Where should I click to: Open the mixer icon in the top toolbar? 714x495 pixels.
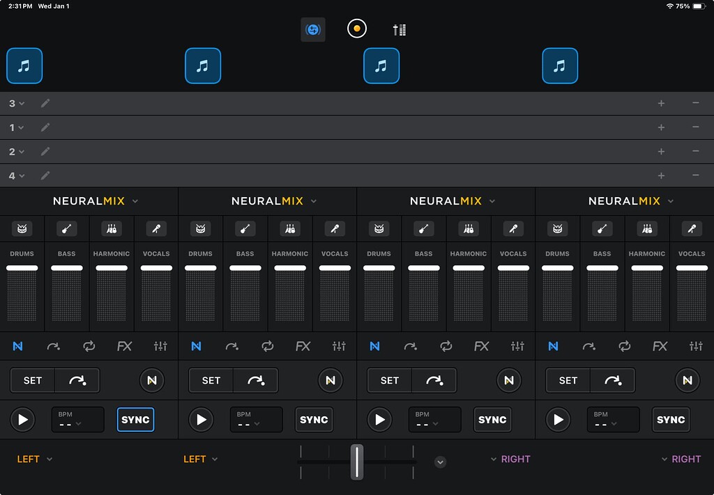400,29
